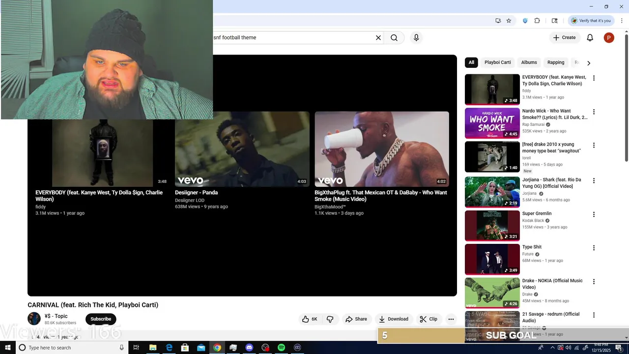Open the account avatar menu labeled P

tap(609, 38)
